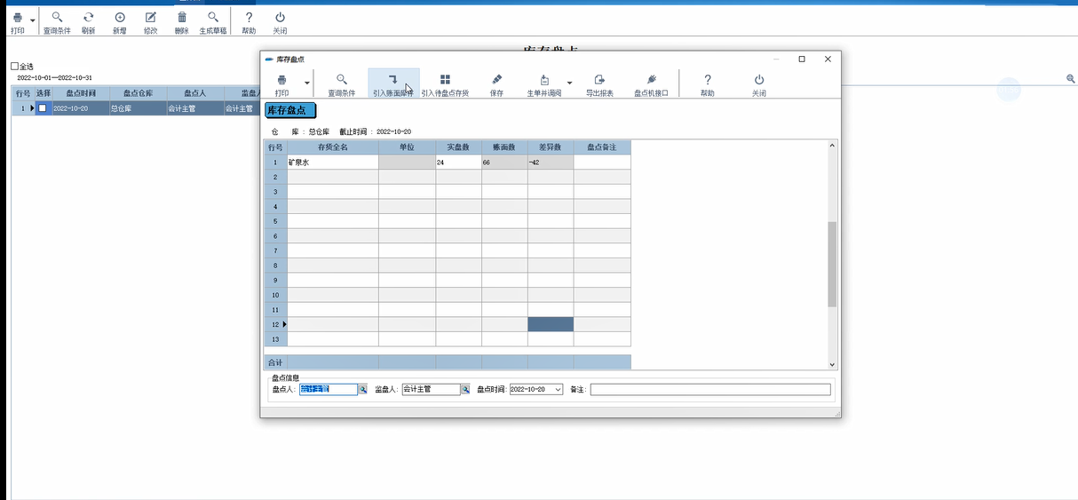Click the 备注 text input field
This screenshot has width=1078, height=500.
710,390
